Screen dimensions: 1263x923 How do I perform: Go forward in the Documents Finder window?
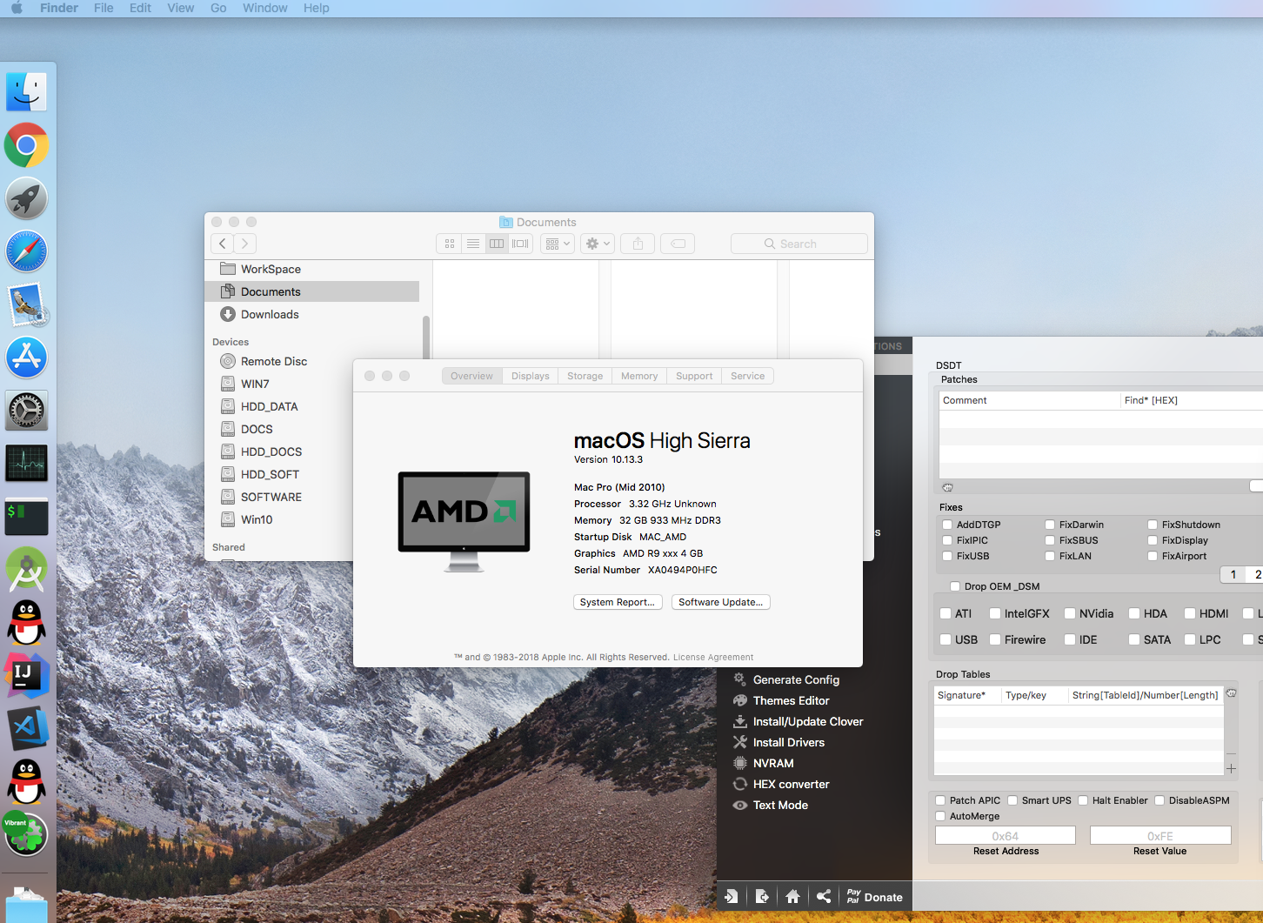(245, 244)
